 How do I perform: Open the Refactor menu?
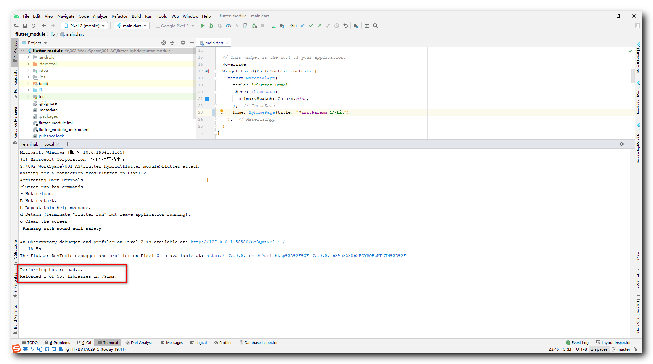point(119,16)
